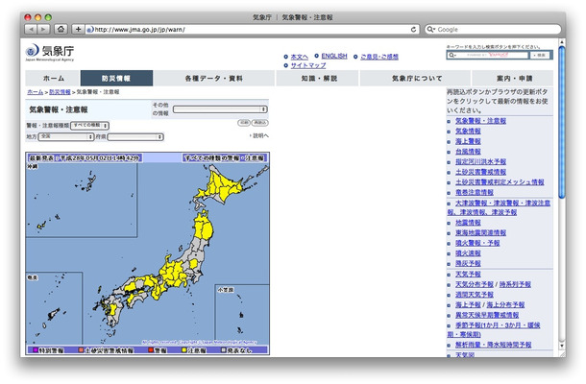Open sidebar link 気象警報・注意報
The image size is (586, 384).
click(480, 121)
